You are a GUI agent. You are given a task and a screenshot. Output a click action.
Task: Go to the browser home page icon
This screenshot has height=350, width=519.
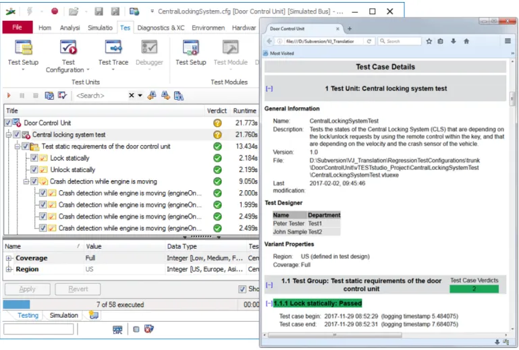[466, 41]
